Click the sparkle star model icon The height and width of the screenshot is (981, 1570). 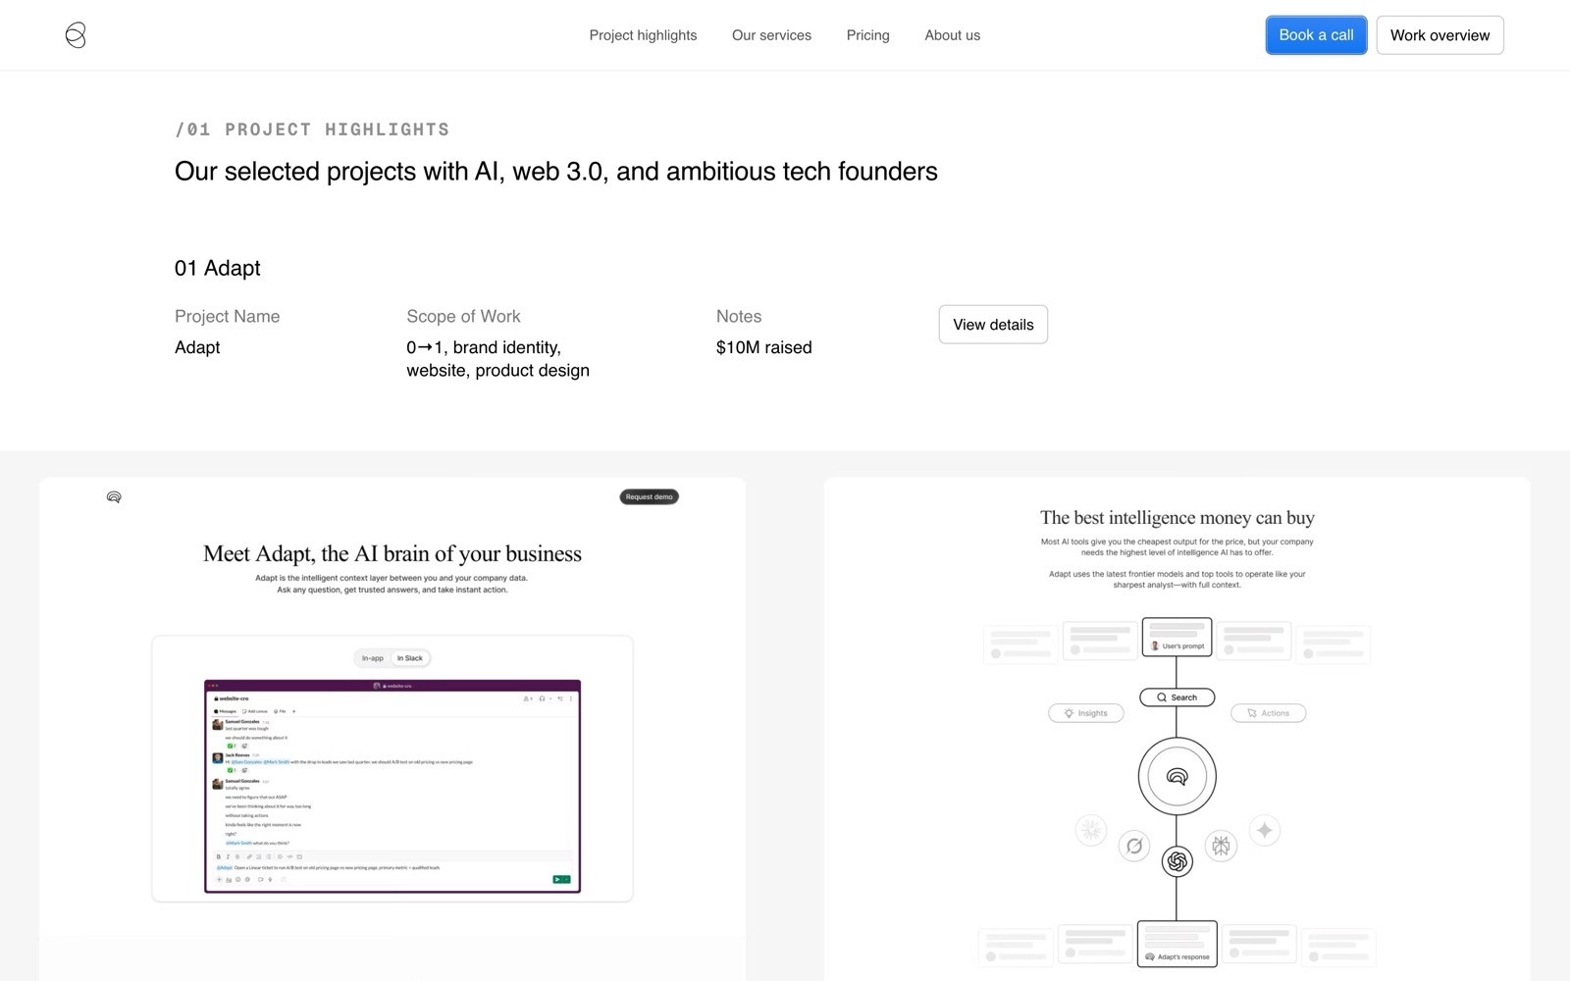(x=1265, y=831)
